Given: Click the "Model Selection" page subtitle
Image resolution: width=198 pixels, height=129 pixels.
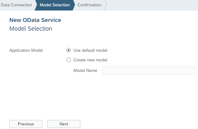Looking at the screenshot, I should (31, 29).
